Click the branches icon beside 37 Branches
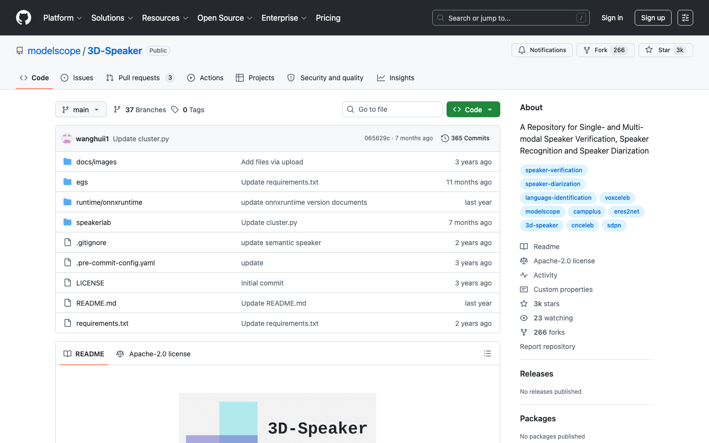 click(117, 109)
